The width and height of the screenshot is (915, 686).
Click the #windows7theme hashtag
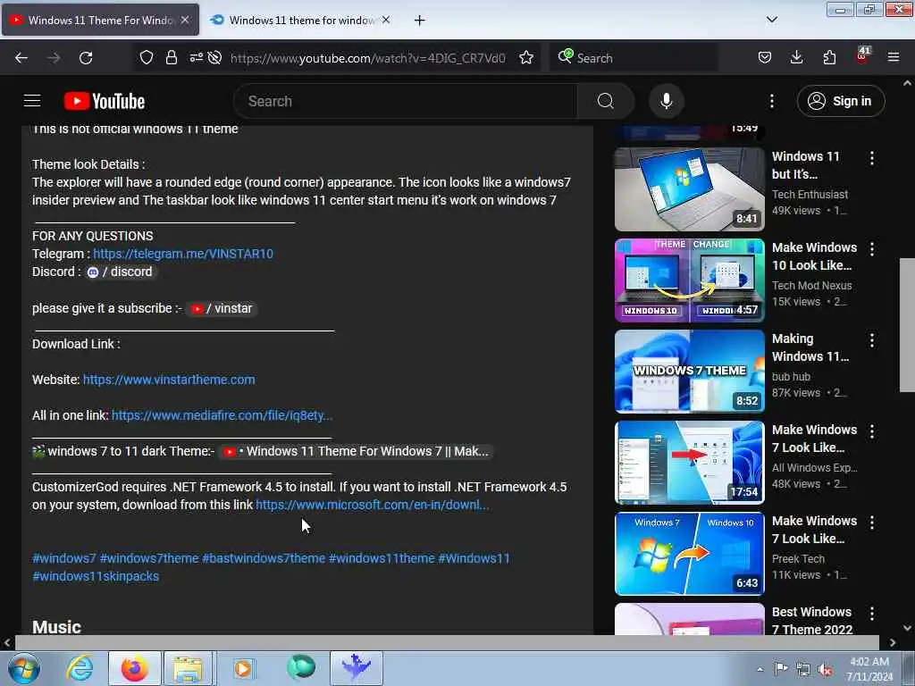pos(149,558)
